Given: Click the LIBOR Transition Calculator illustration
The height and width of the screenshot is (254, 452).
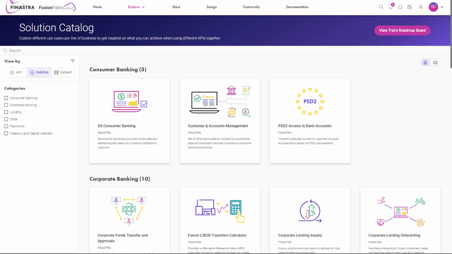Looking at the screenshot, I should (220, 211).
